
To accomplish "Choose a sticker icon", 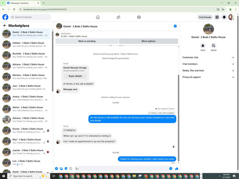I will [x=66, y=168].
